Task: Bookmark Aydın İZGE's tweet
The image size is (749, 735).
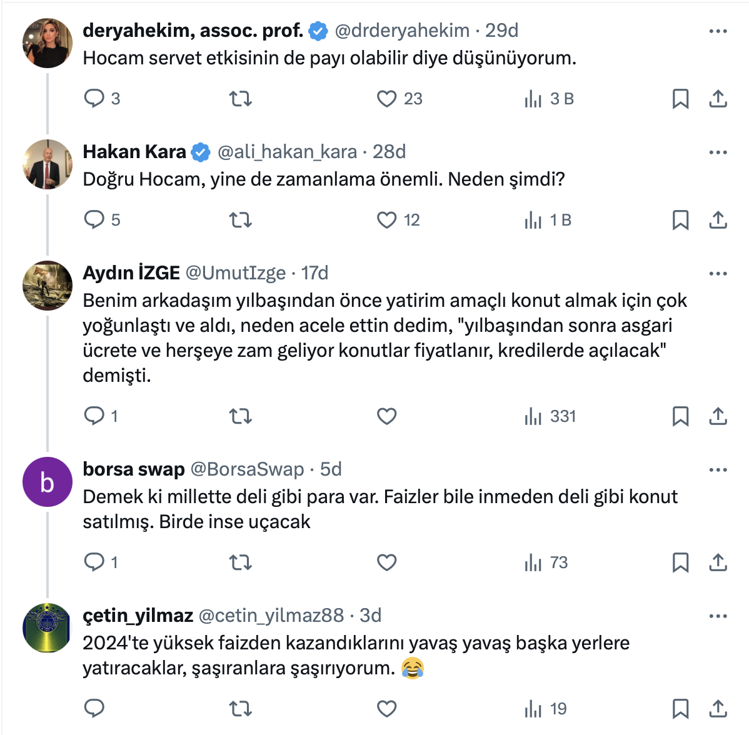Action: [x=680, y=416]
